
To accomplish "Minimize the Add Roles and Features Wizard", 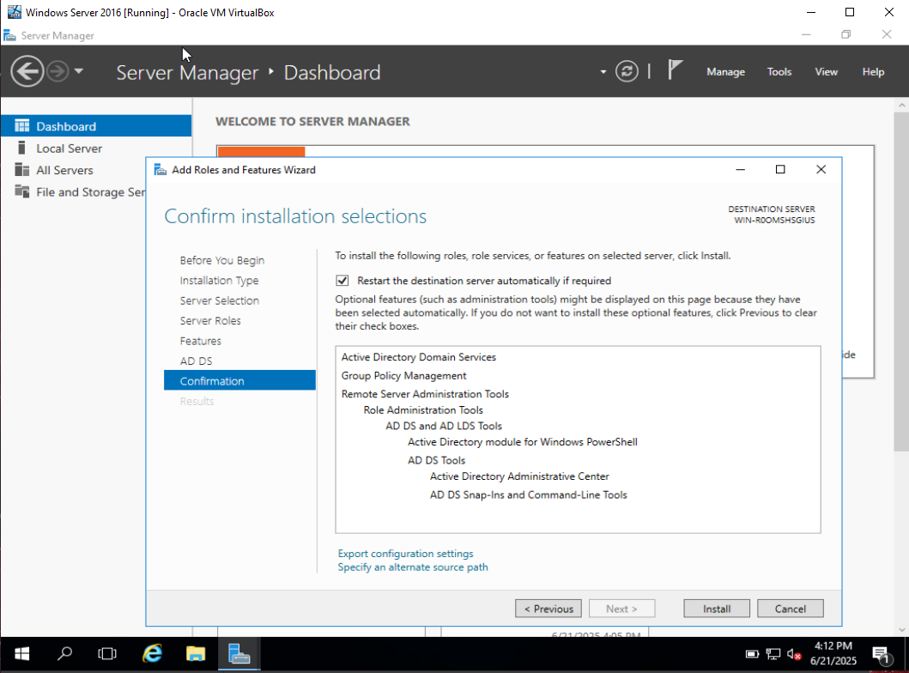I will coord(740,169).
